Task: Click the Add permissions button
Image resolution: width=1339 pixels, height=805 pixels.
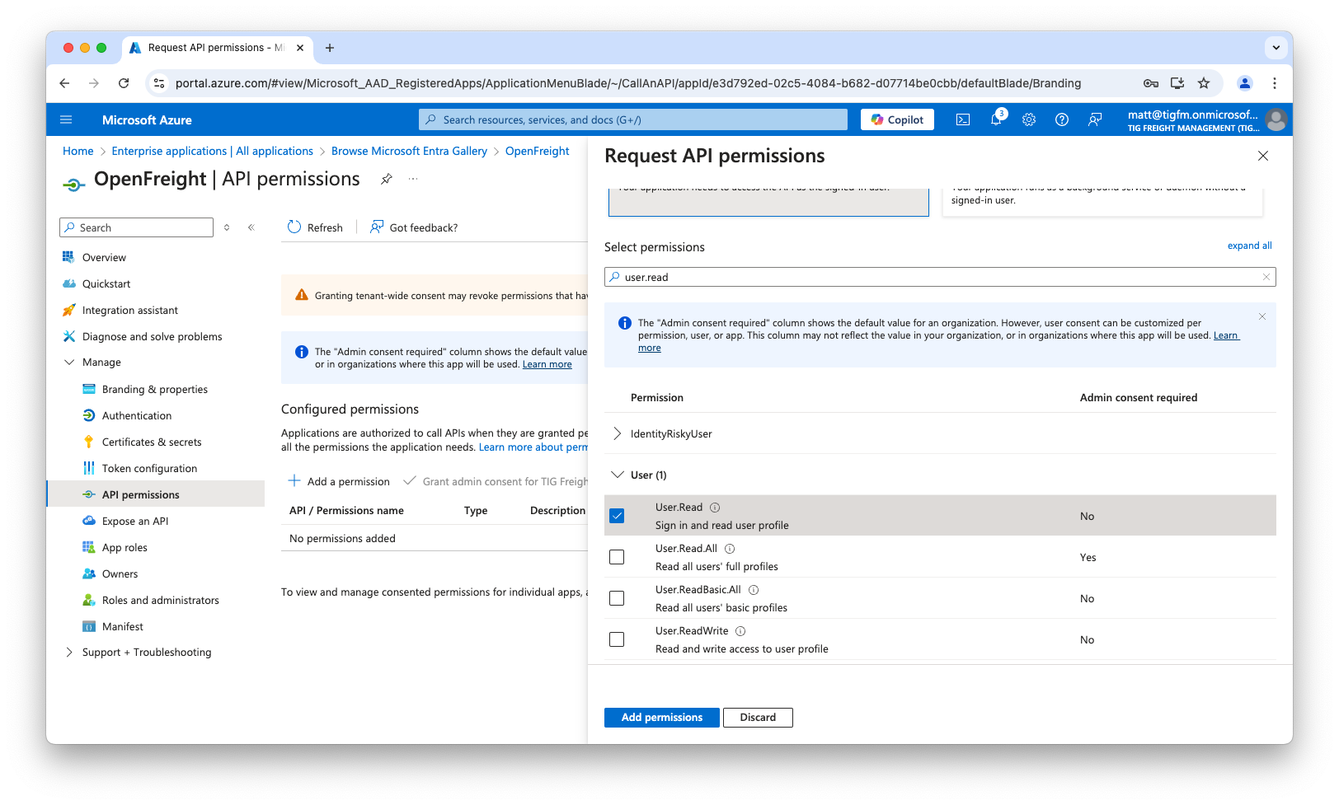Action: [662, 718]
